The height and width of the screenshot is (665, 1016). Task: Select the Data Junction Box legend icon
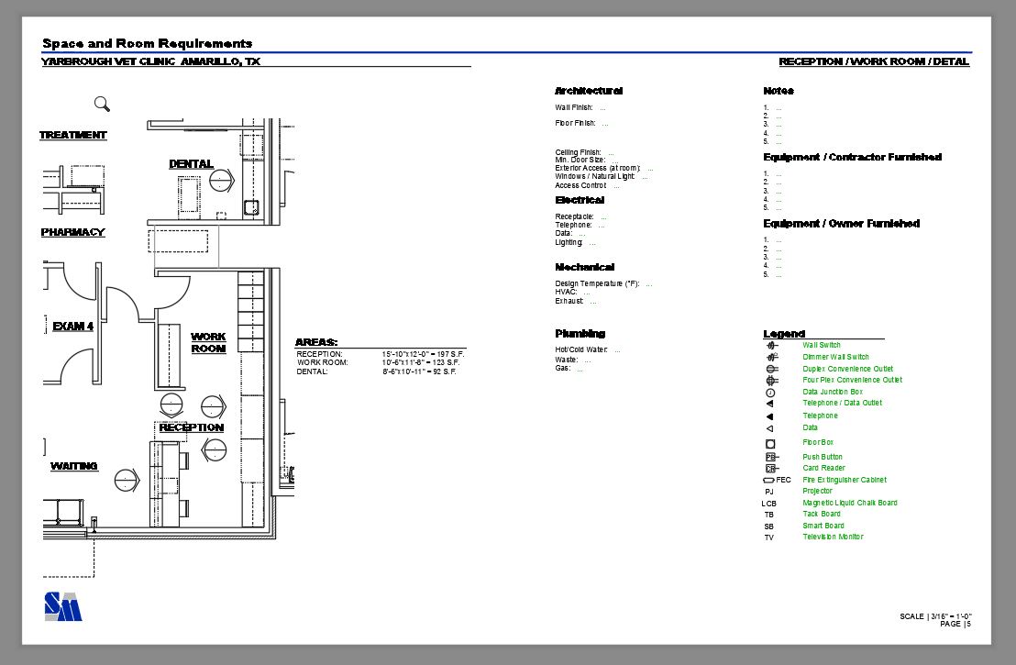(x=768, y=392)
